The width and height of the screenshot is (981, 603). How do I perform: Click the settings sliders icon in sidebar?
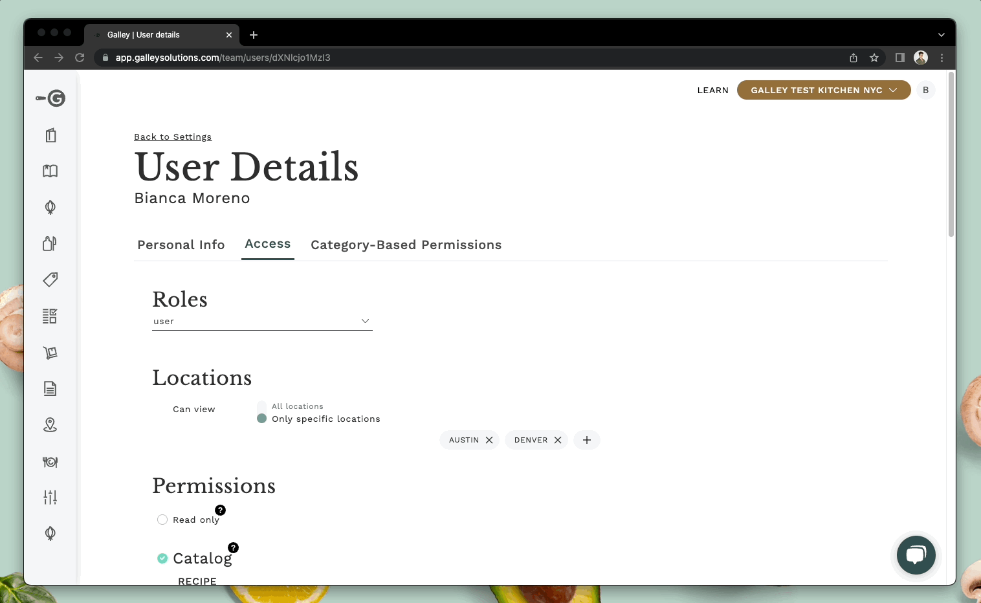[50, 497]
